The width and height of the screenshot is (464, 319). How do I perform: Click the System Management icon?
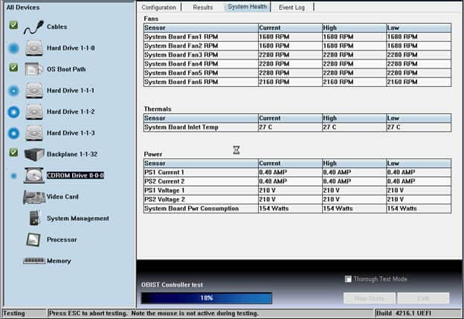click(34, 218)
